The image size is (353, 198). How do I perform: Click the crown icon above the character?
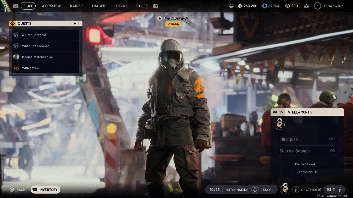159,18
